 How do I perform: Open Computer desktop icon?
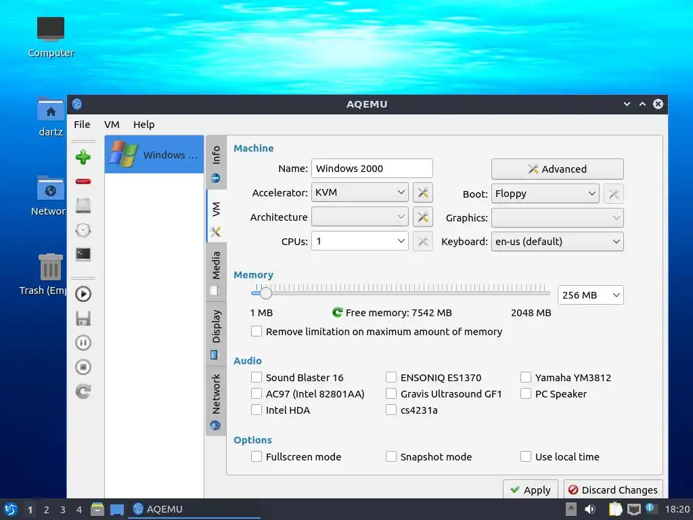pos(51,38)
